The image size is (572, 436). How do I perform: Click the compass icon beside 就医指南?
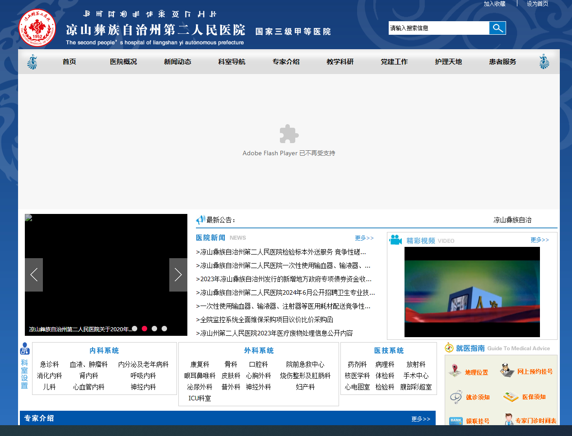coord(449,348)
